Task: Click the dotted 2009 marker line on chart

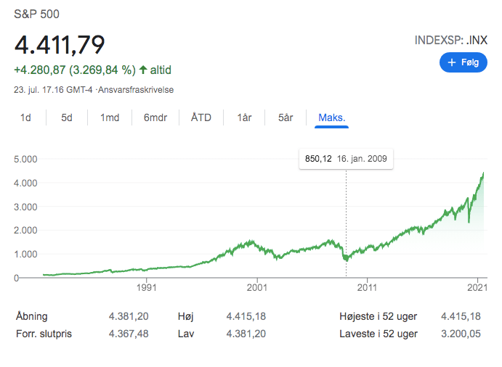Action: click(346, 218)
